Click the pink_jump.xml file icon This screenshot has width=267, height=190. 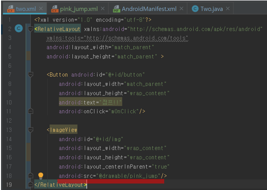[x=55, y=9]
